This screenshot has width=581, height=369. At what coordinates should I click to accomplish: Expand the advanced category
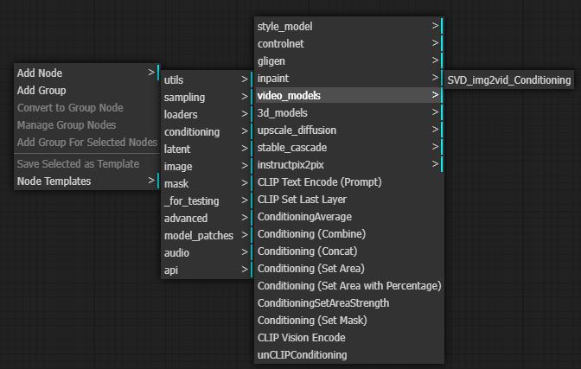tap(207, 219)
